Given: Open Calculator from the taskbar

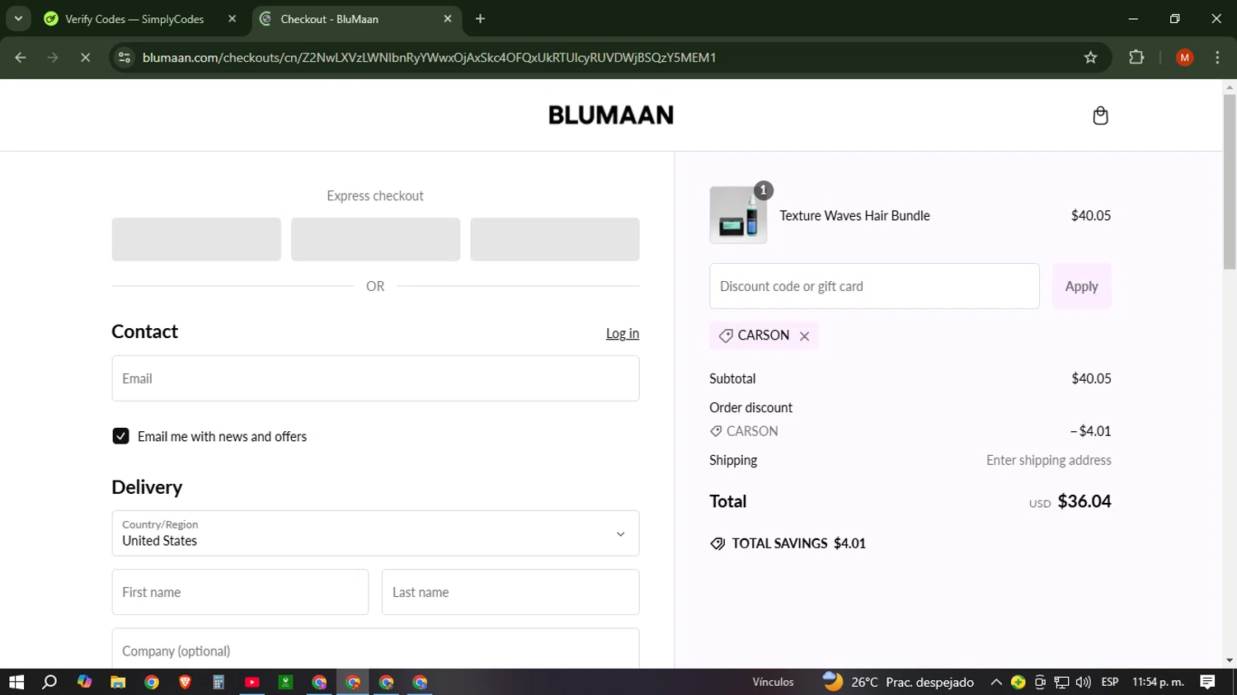Looking at the screenshot, I should 219,682.
